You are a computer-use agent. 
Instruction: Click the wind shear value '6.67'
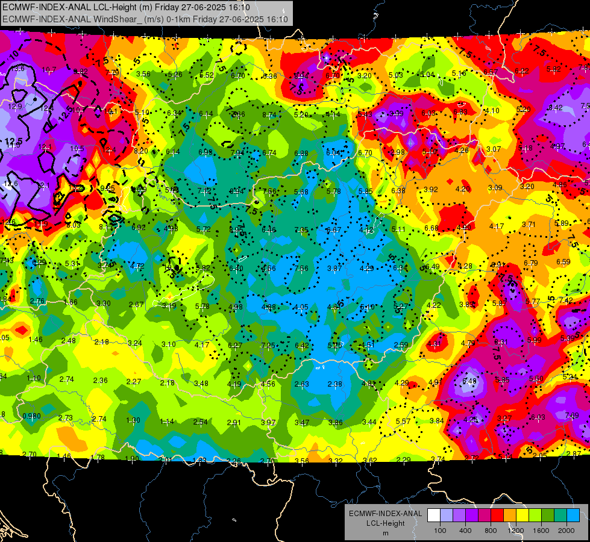click(334, 230)
